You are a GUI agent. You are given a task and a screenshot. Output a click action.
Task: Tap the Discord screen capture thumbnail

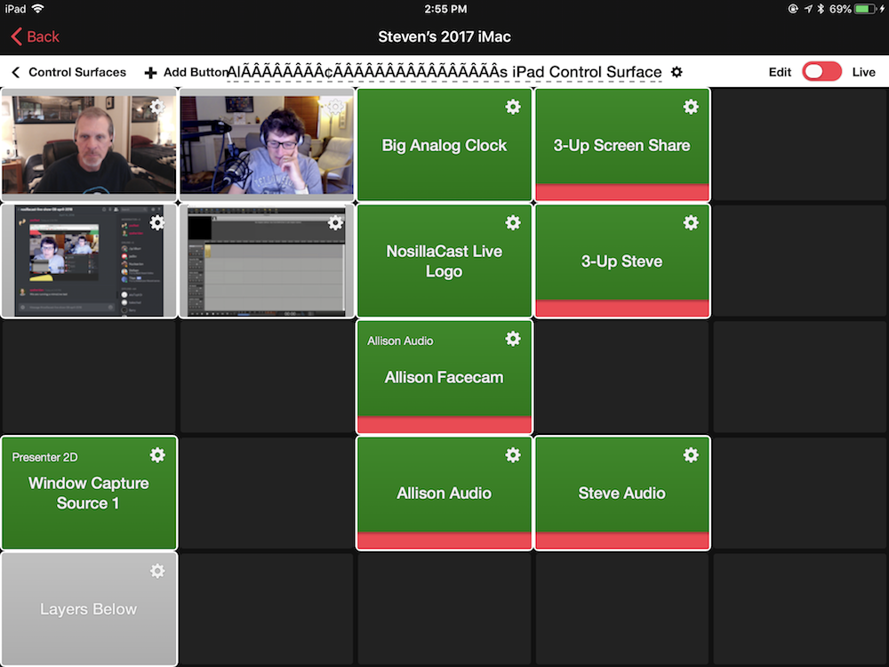(89, 261)
